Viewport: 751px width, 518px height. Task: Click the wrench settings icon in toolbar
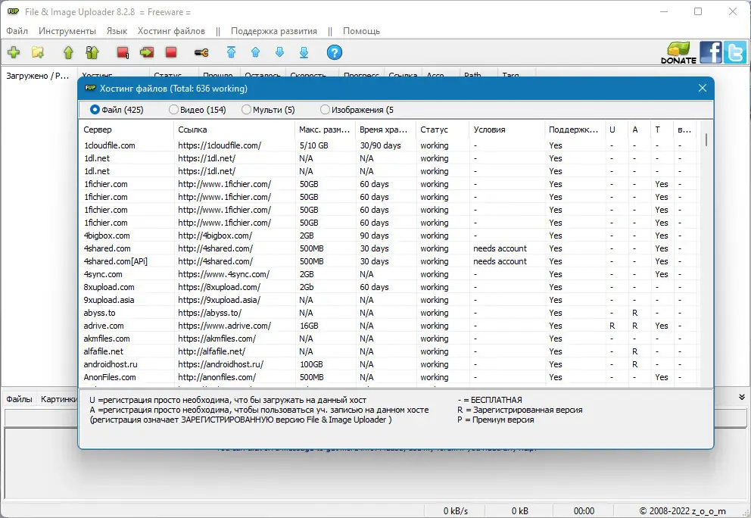(201, 53)
